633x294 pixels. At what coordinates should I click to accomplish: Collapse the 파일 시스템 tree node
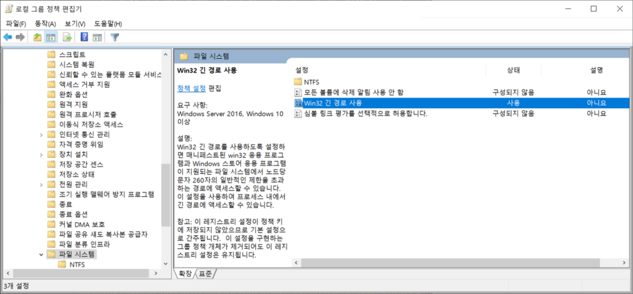(41, 254)
